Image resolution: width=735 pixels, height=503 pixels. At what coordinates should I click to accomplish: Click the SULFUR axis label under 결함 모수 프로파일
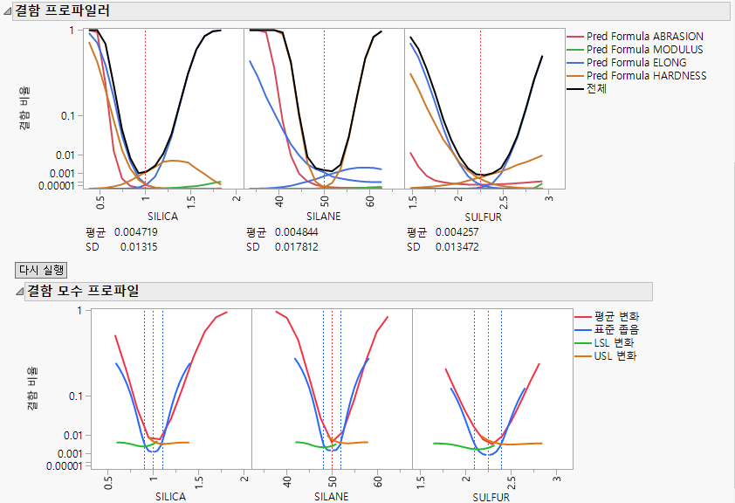(x=491, y=498)
